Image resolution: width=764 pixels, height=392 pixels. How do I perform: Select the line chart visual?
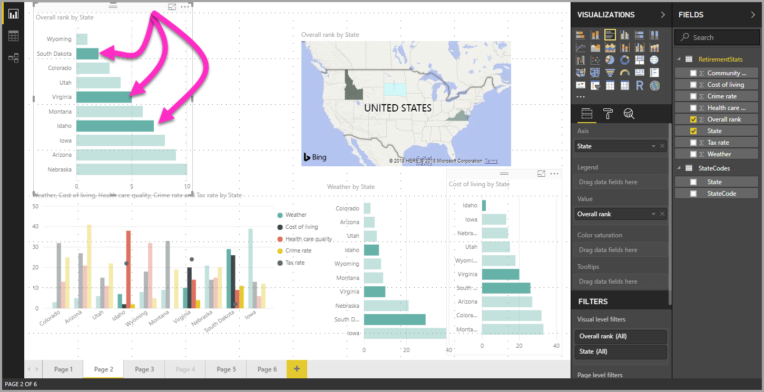coord(581,47)
